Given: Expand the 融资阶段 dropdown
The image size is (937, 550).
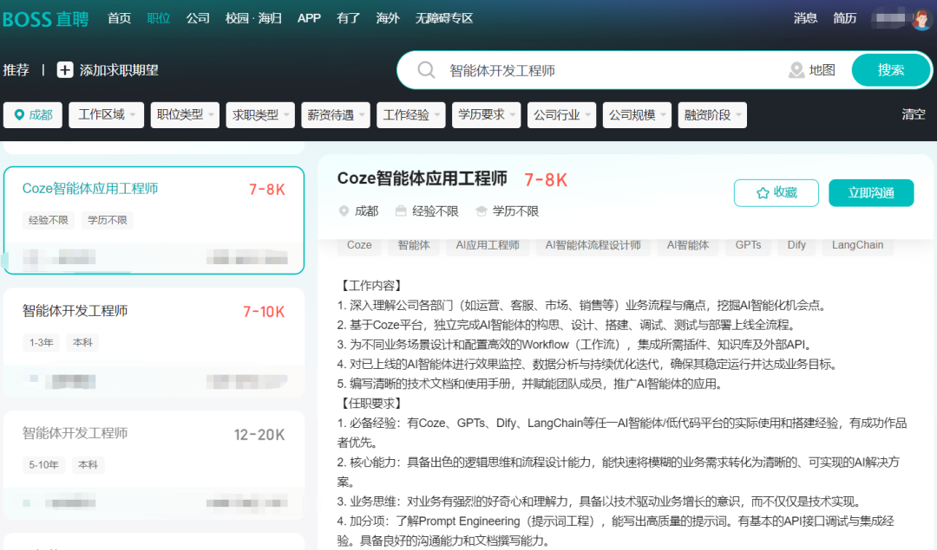Looking at the screenshot, I should coord(712,114).
